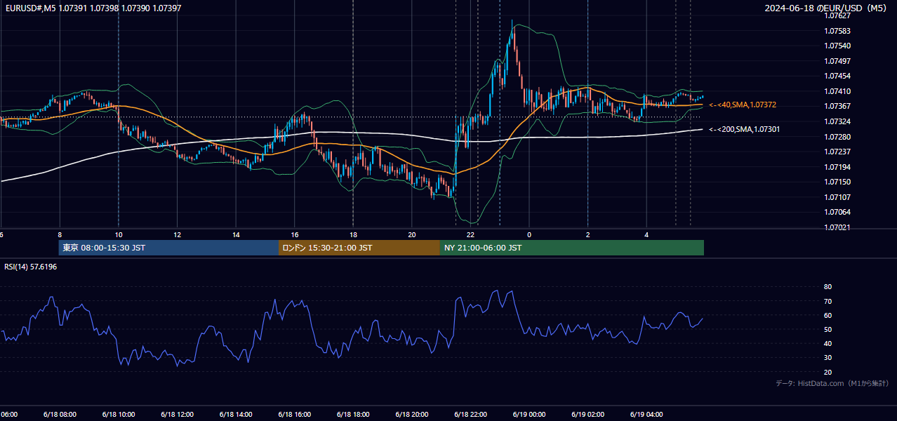This screenshot has height=421, width=897.
Task: Click price scale value 1.07280
Action: [837, 137]
